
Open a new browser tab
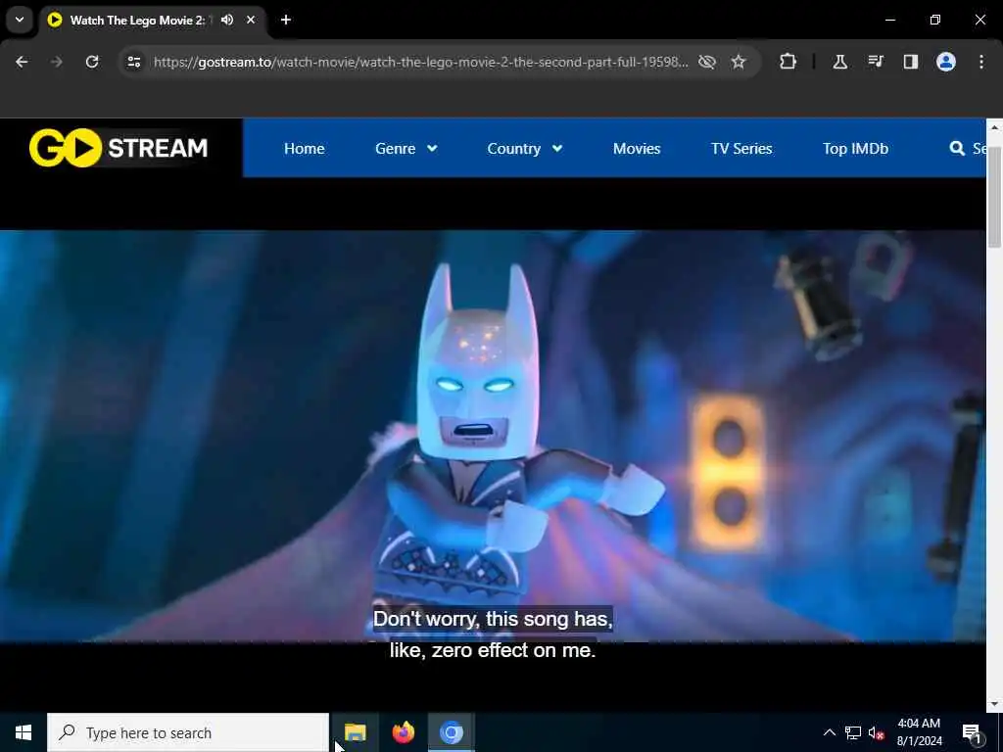(x=286, y=20)
